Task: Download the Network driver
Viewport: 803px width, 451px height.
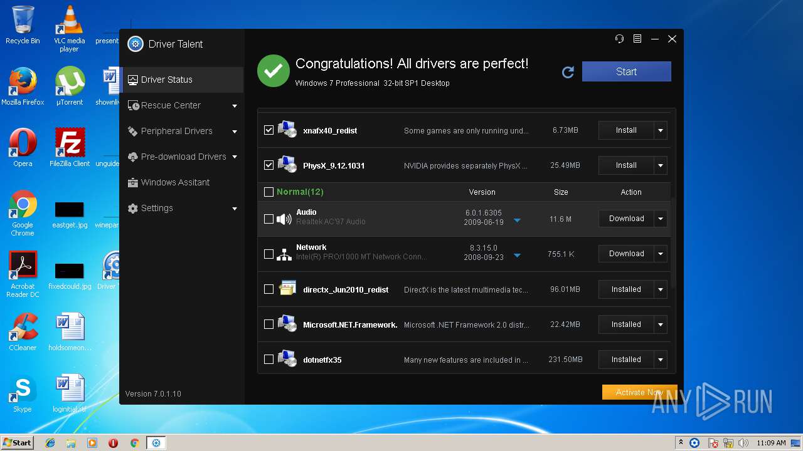Action: [x=626, y=254]
